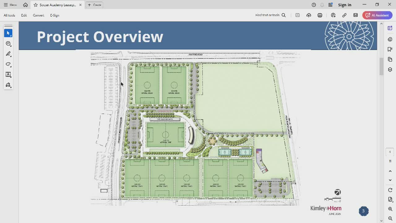Open the Page thumbnails panel

(x=390, y=59)
